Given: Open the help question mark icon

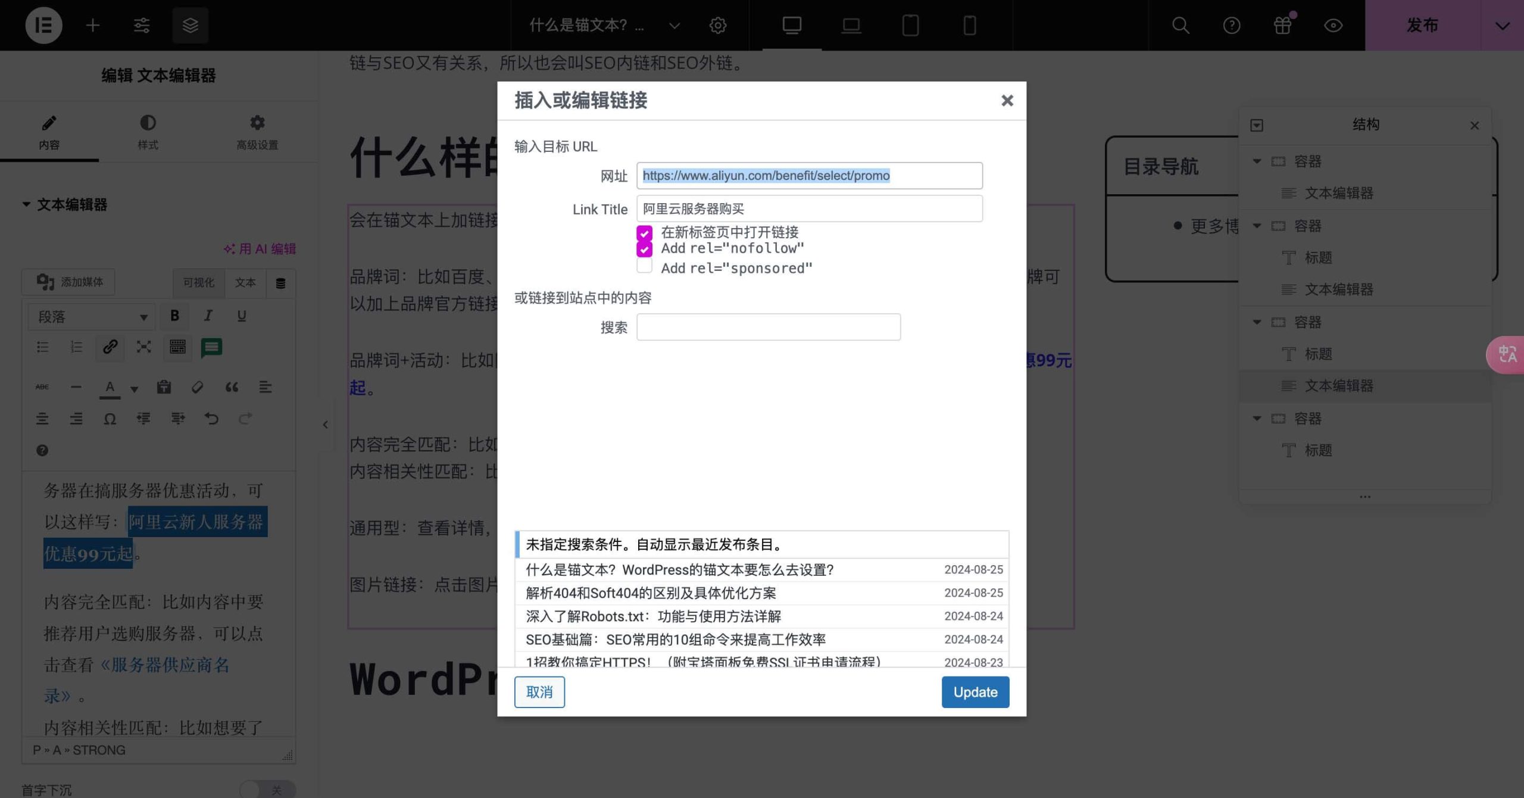Looking at the screenshot, I should [x=1232, y=25].
